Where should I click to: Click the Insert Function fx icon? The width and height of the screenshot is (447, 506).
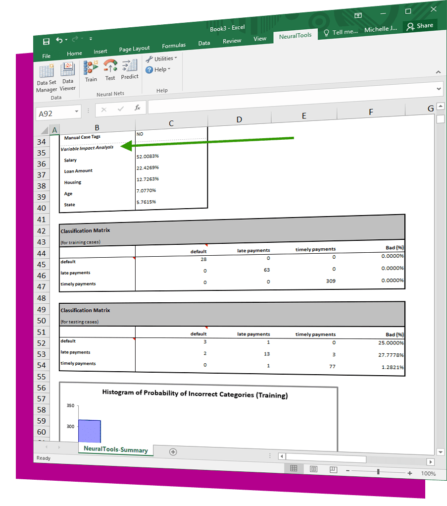138,108
